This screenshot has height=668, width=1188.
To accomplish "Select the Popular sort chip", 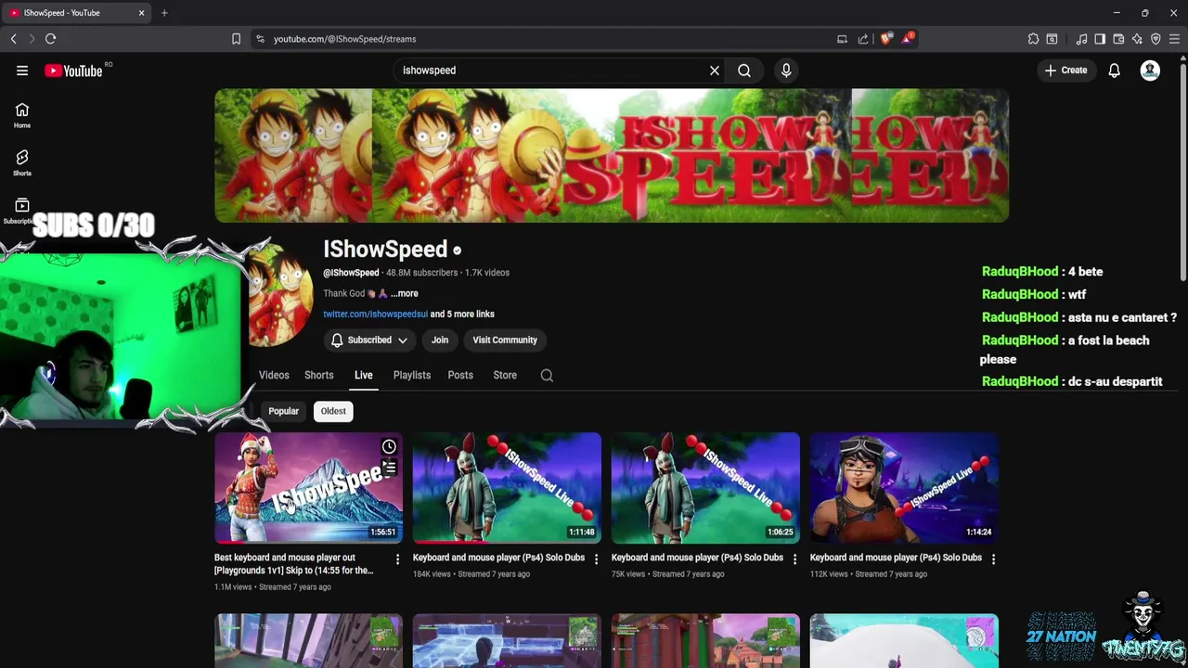I will 283,411.
